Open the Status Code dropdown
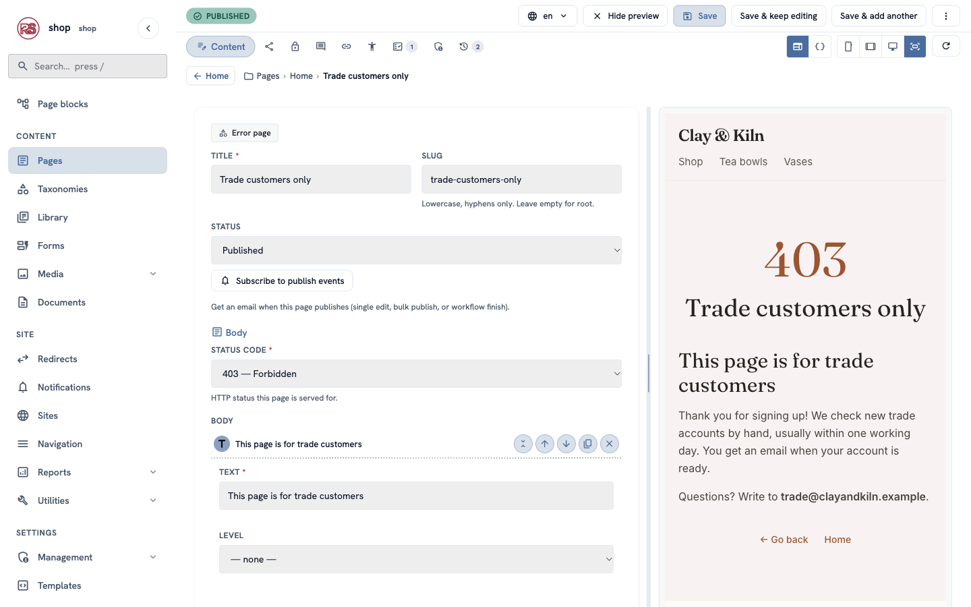Viewport: 971px width, 607px height. point(416,374)
